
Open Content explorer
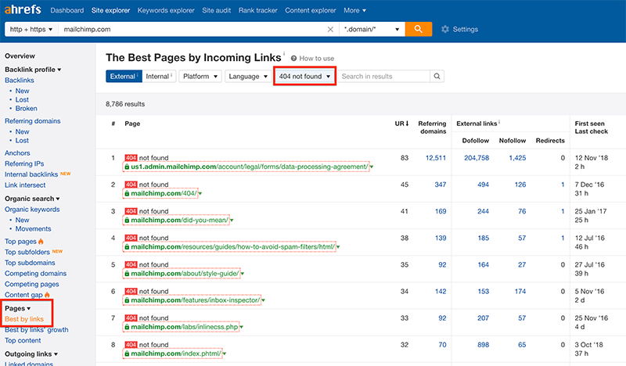point(311,10)
